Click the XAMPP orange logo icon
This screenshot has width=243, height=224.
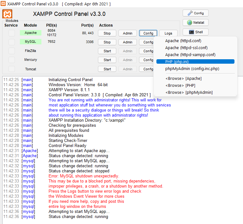tap(7, 14)
